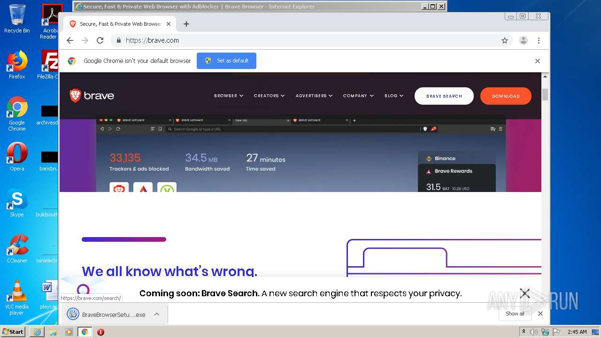Open FileZilla desktop shortcut
Screen dimensions: 601x338
point(48,65)
